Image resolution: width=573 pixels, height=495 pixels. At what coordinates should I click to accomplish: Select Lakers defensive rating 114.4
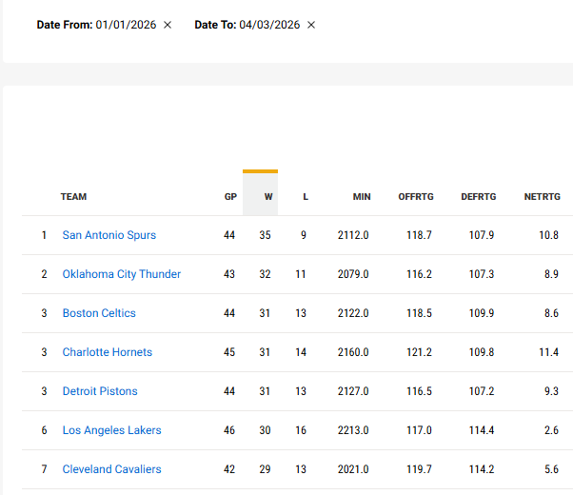coord(482,430)
